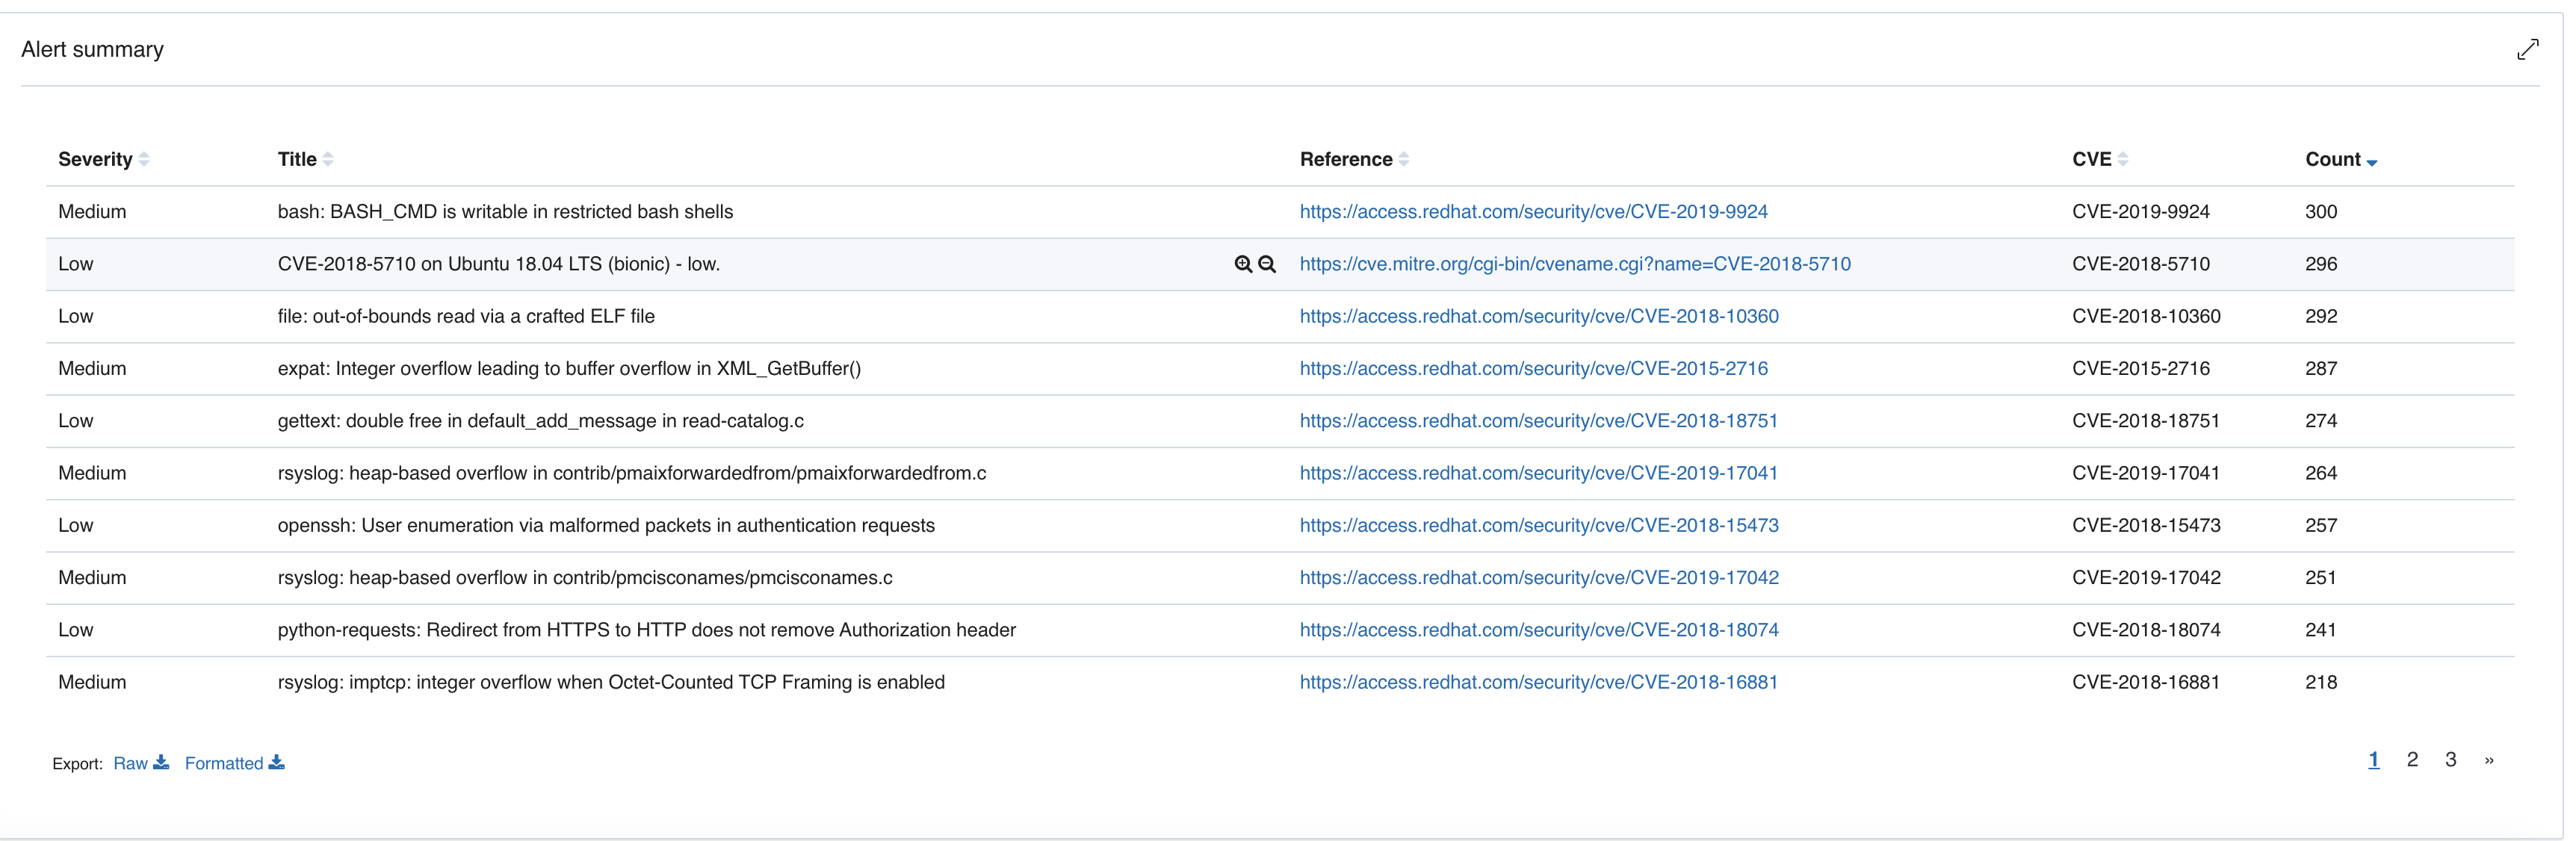Click the next page double-arrow button
Screen dimensions: 2576x841
pyautogui.click(x=2489, y=760)
